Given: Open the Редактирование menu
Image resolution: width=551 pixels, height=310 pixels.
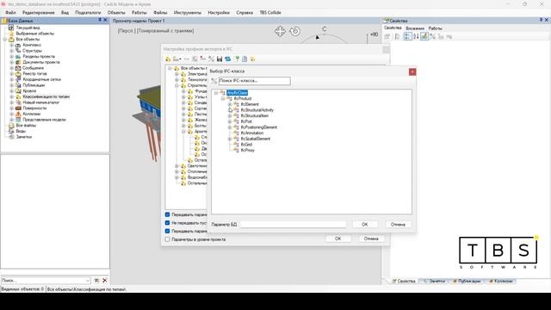Looking at the screenshot, I should (38, 12).
